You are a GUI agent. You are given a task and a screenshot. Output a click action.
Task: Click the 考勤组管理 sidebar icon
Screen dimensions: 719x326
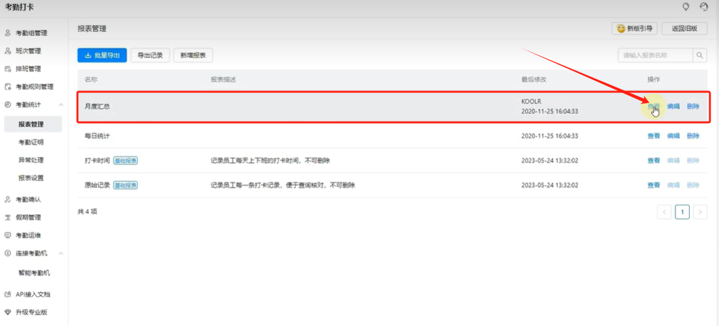point(8,33)
